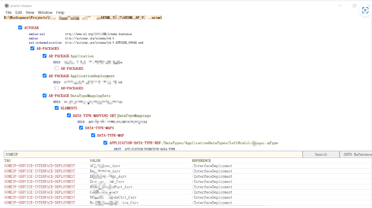Toggle the DATA-TYPE-MAPPING-SET DataTypeMappings checkbox
The image size is (372, 208).
tap(69, 115)
